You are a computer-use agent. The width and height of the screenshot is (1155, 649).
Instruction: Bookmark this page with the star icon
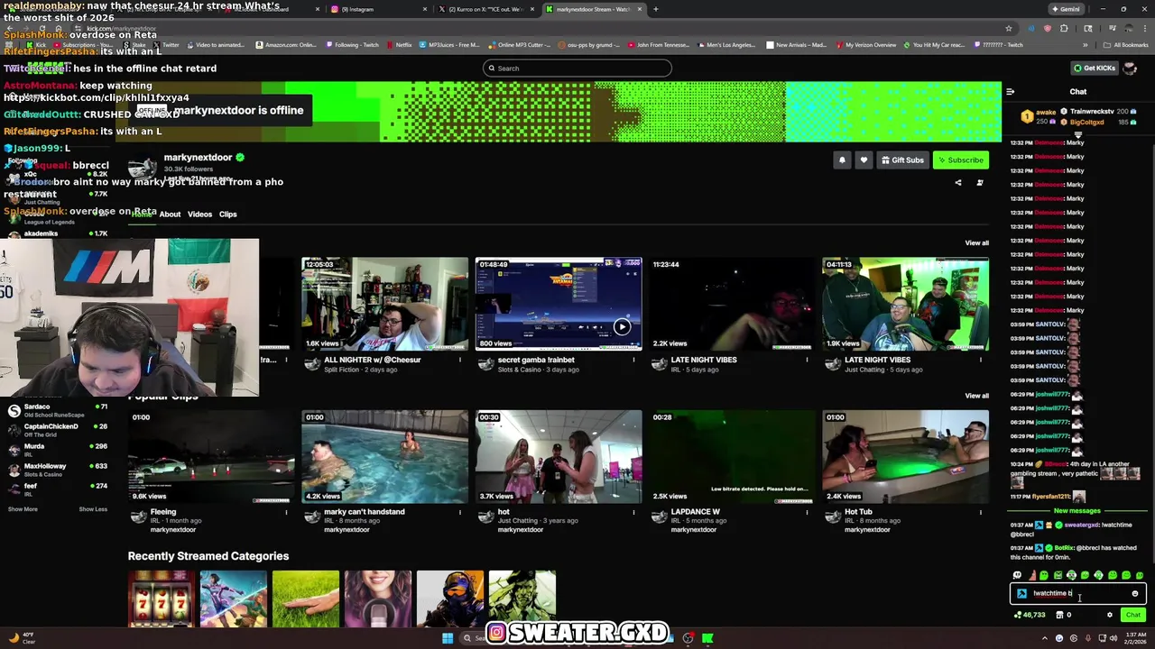[x=1009, y=28]
